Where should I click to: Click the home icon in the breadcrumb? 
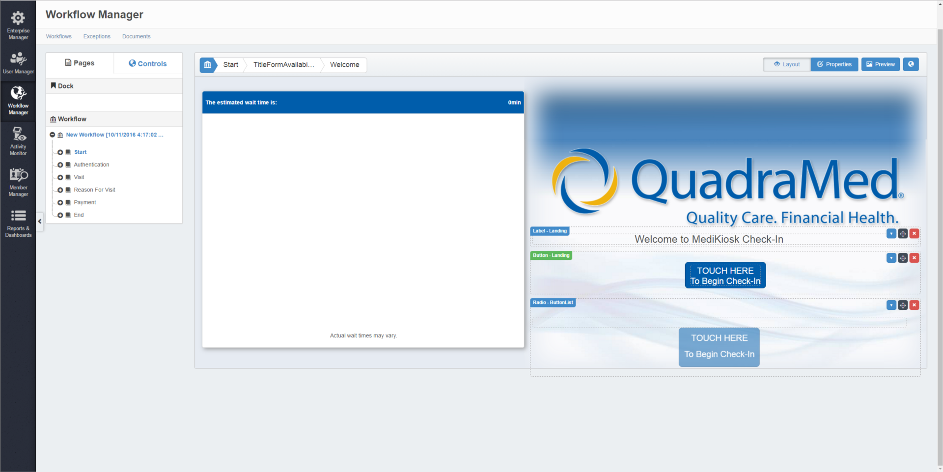tap(208, 65)
